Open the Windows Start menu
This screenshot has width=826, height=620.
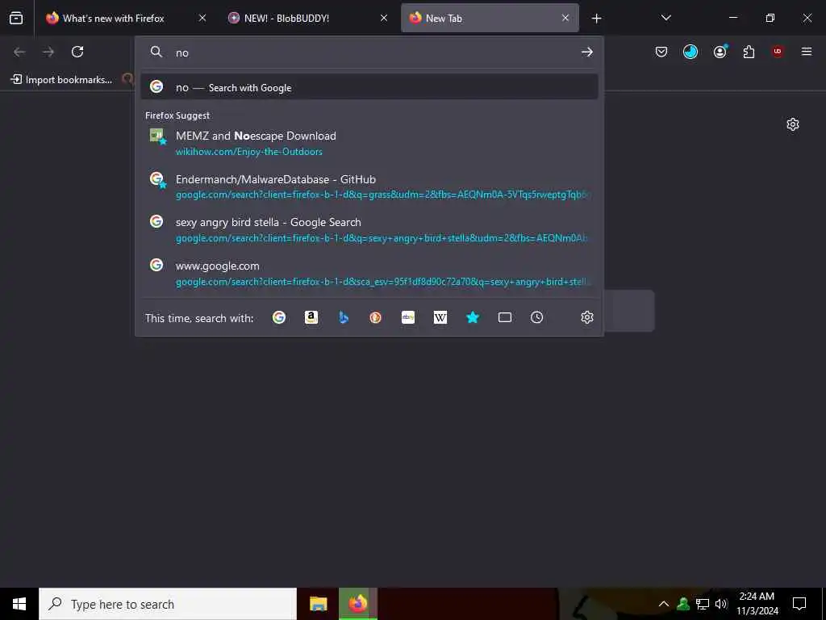point(19,604)
